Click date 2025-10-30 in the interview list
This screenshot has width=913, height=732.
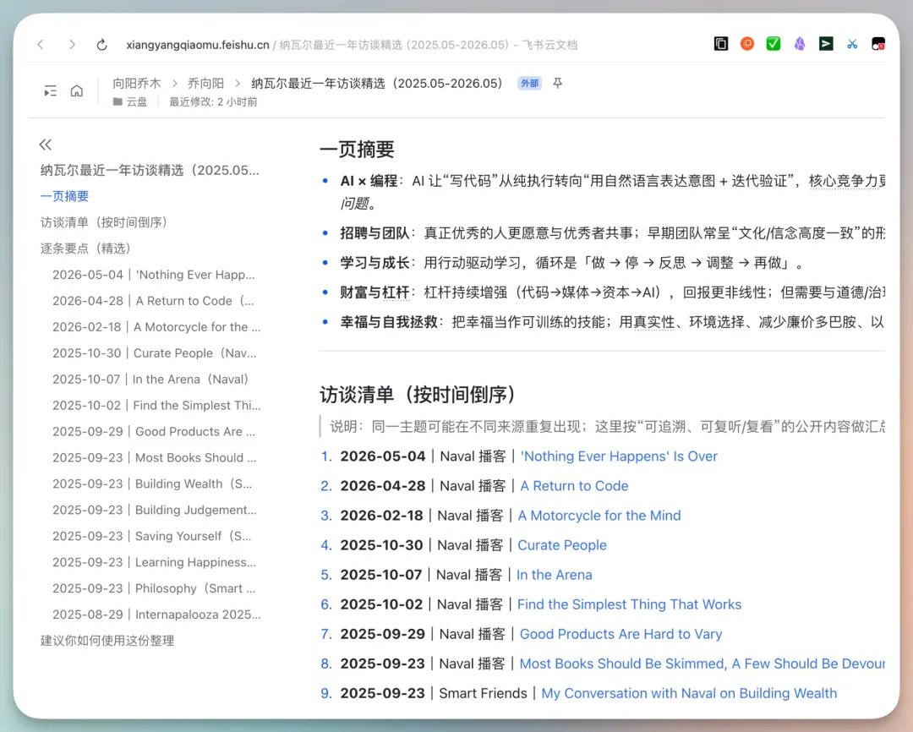(x=381, y=546)
